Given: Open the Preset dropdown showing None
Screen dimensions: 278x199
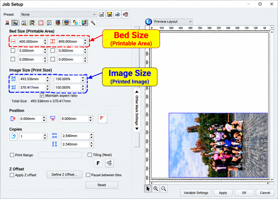Looking at the screenshot, I should click(59, 15).
